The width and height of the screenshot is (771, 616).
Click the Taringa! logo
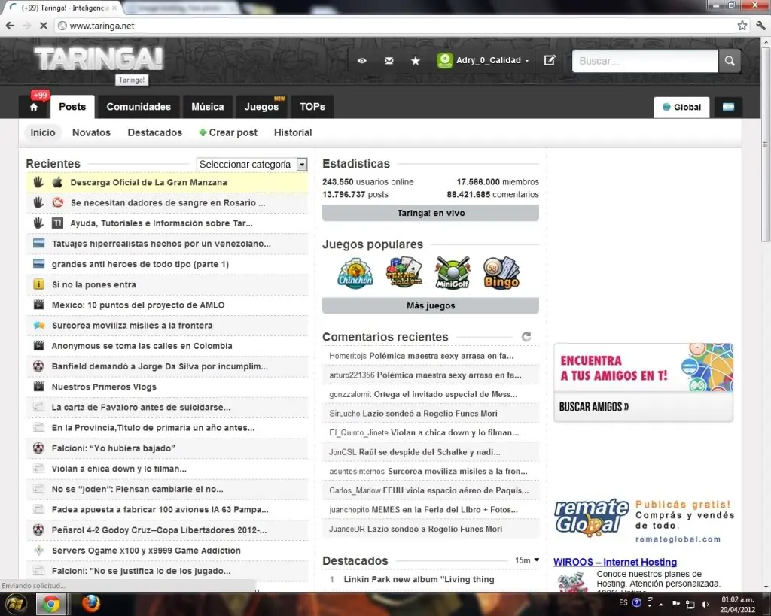pos(99,60)
